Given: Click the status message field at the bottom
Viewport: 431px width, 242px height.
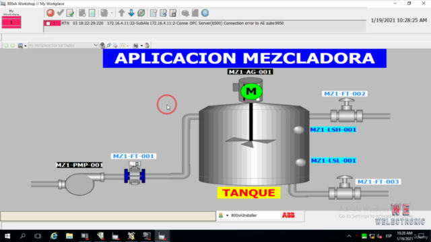Looking at the screenshot, I should 108,216.
